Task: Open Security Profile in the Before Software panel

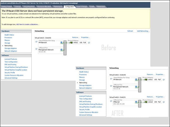Action: [x=10, y=72]
